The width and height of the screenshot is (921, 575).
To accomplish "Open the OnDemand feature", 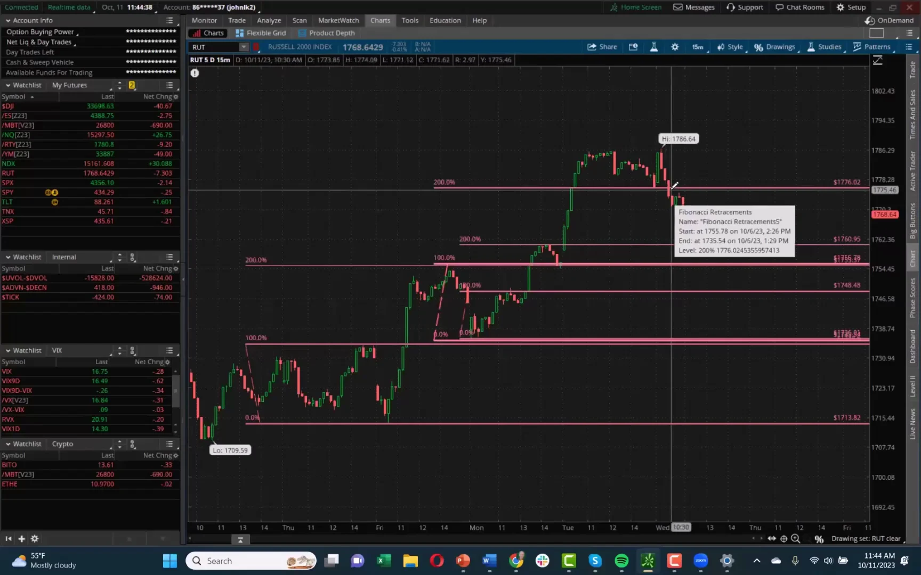I will pyautogui.click(x=889, y=20).
